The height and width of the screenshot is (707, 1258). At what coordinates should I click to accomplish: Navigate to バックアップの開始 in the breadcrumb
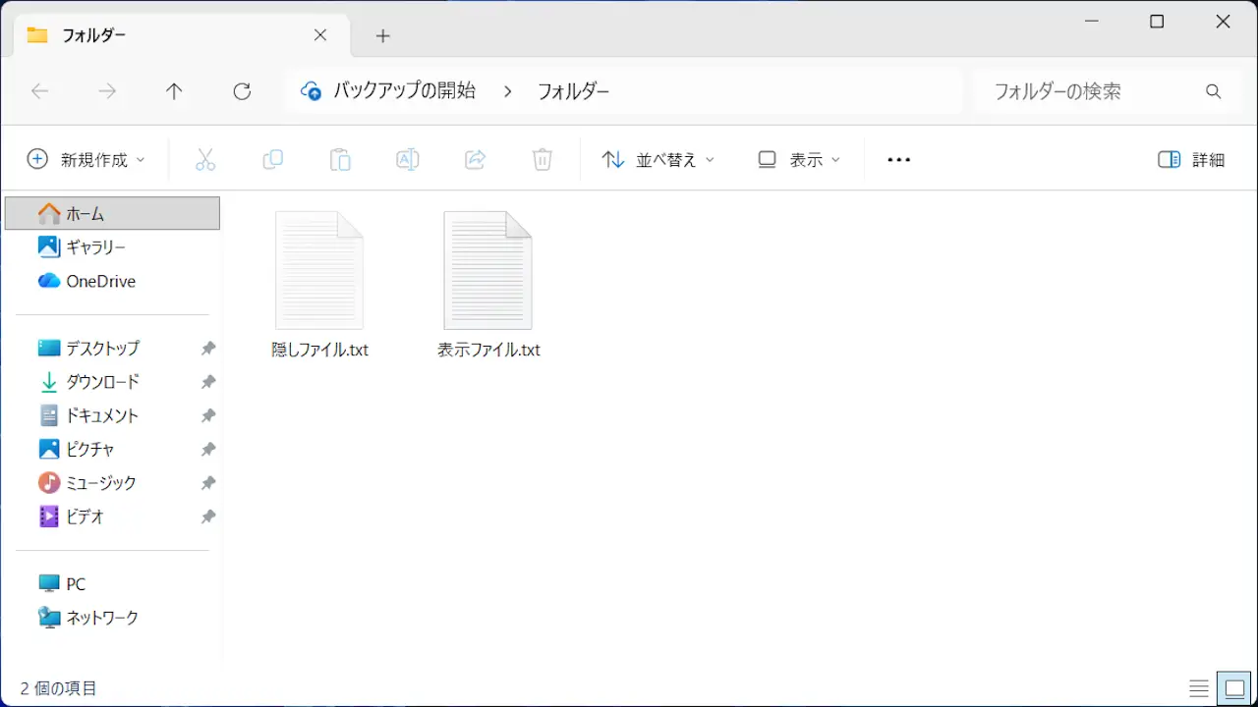pyautogui.click(x=404, y=90)
